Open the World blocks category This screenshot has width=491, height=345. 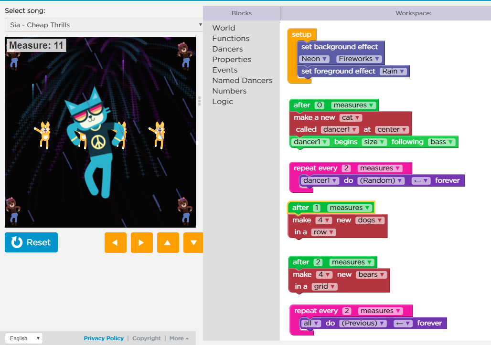224,28
